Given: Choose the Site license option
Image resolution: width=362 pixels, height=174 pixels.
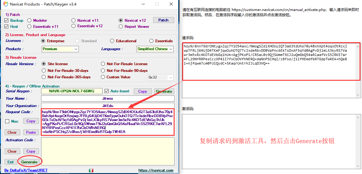Looking at the screenshot, I should 44,64.
